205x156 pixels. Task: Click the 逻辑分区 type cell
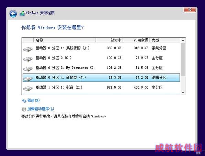pos(159,78)
